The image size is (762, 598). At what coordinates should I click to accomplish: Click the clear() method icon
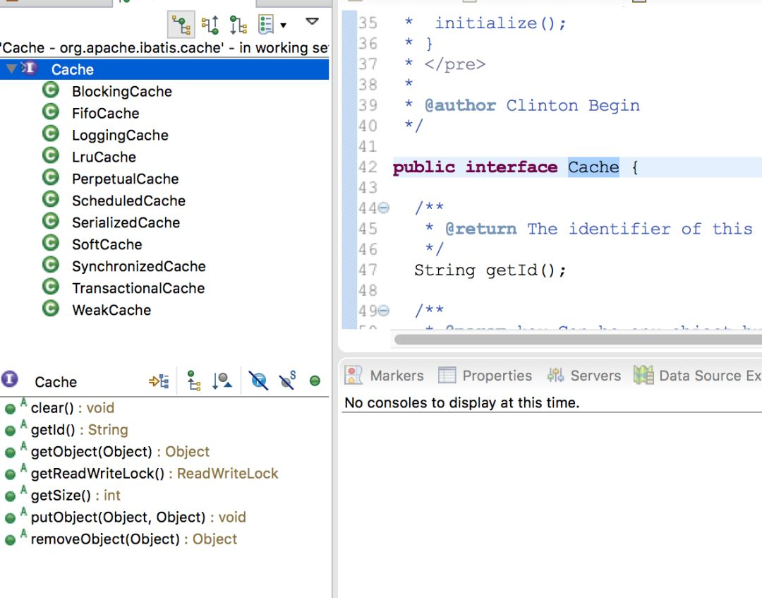point(10,409)
